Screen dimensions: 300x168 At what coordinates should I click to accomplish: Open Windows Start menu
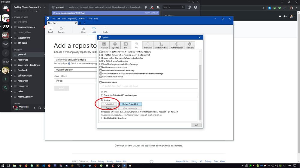point(2,166)
